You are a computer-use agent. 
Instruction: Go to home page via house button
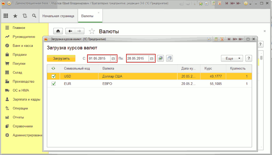coord(58,31)
